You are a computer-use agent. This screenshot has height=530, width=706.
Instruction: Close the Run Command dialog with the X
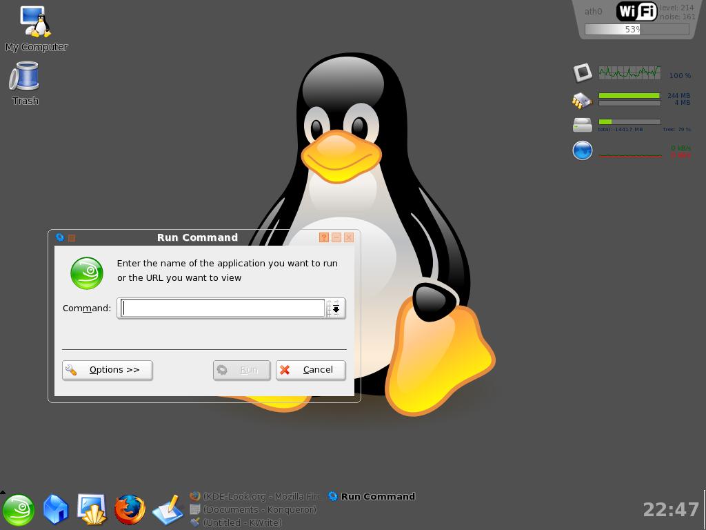point(349,237)
